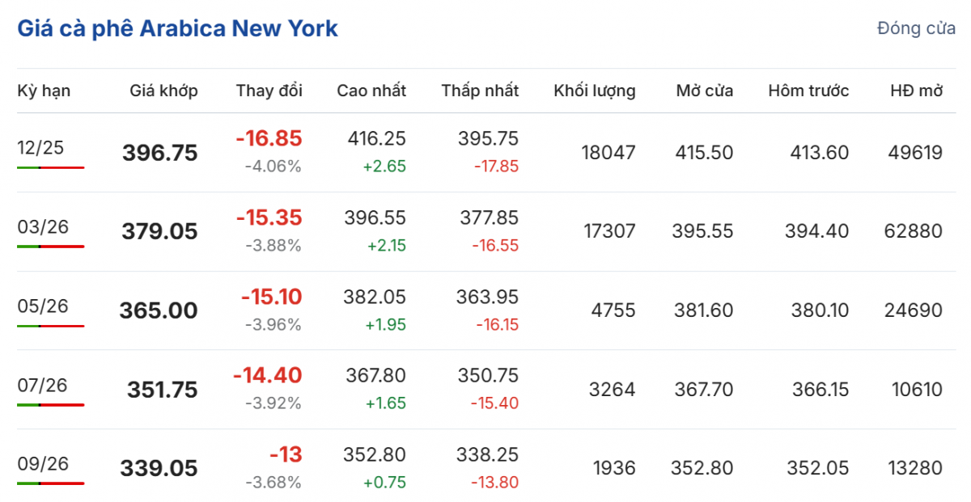Click the 'HĐ mở' column header

[917, 91]
